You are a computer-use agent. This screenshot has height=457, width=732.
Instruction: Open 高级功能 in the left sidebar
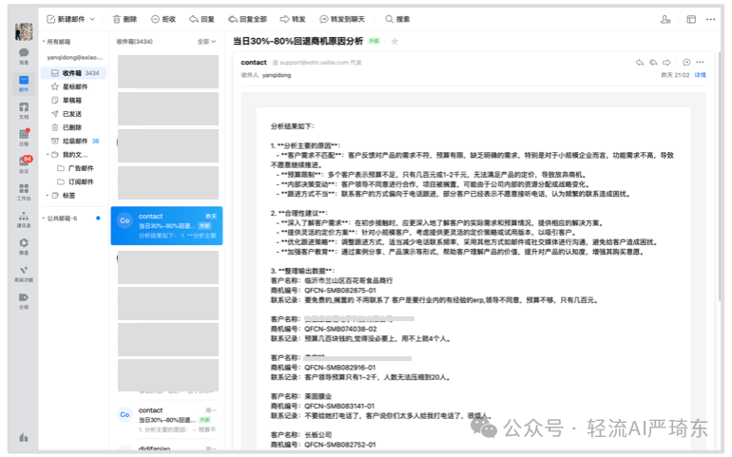pos(24,274)
